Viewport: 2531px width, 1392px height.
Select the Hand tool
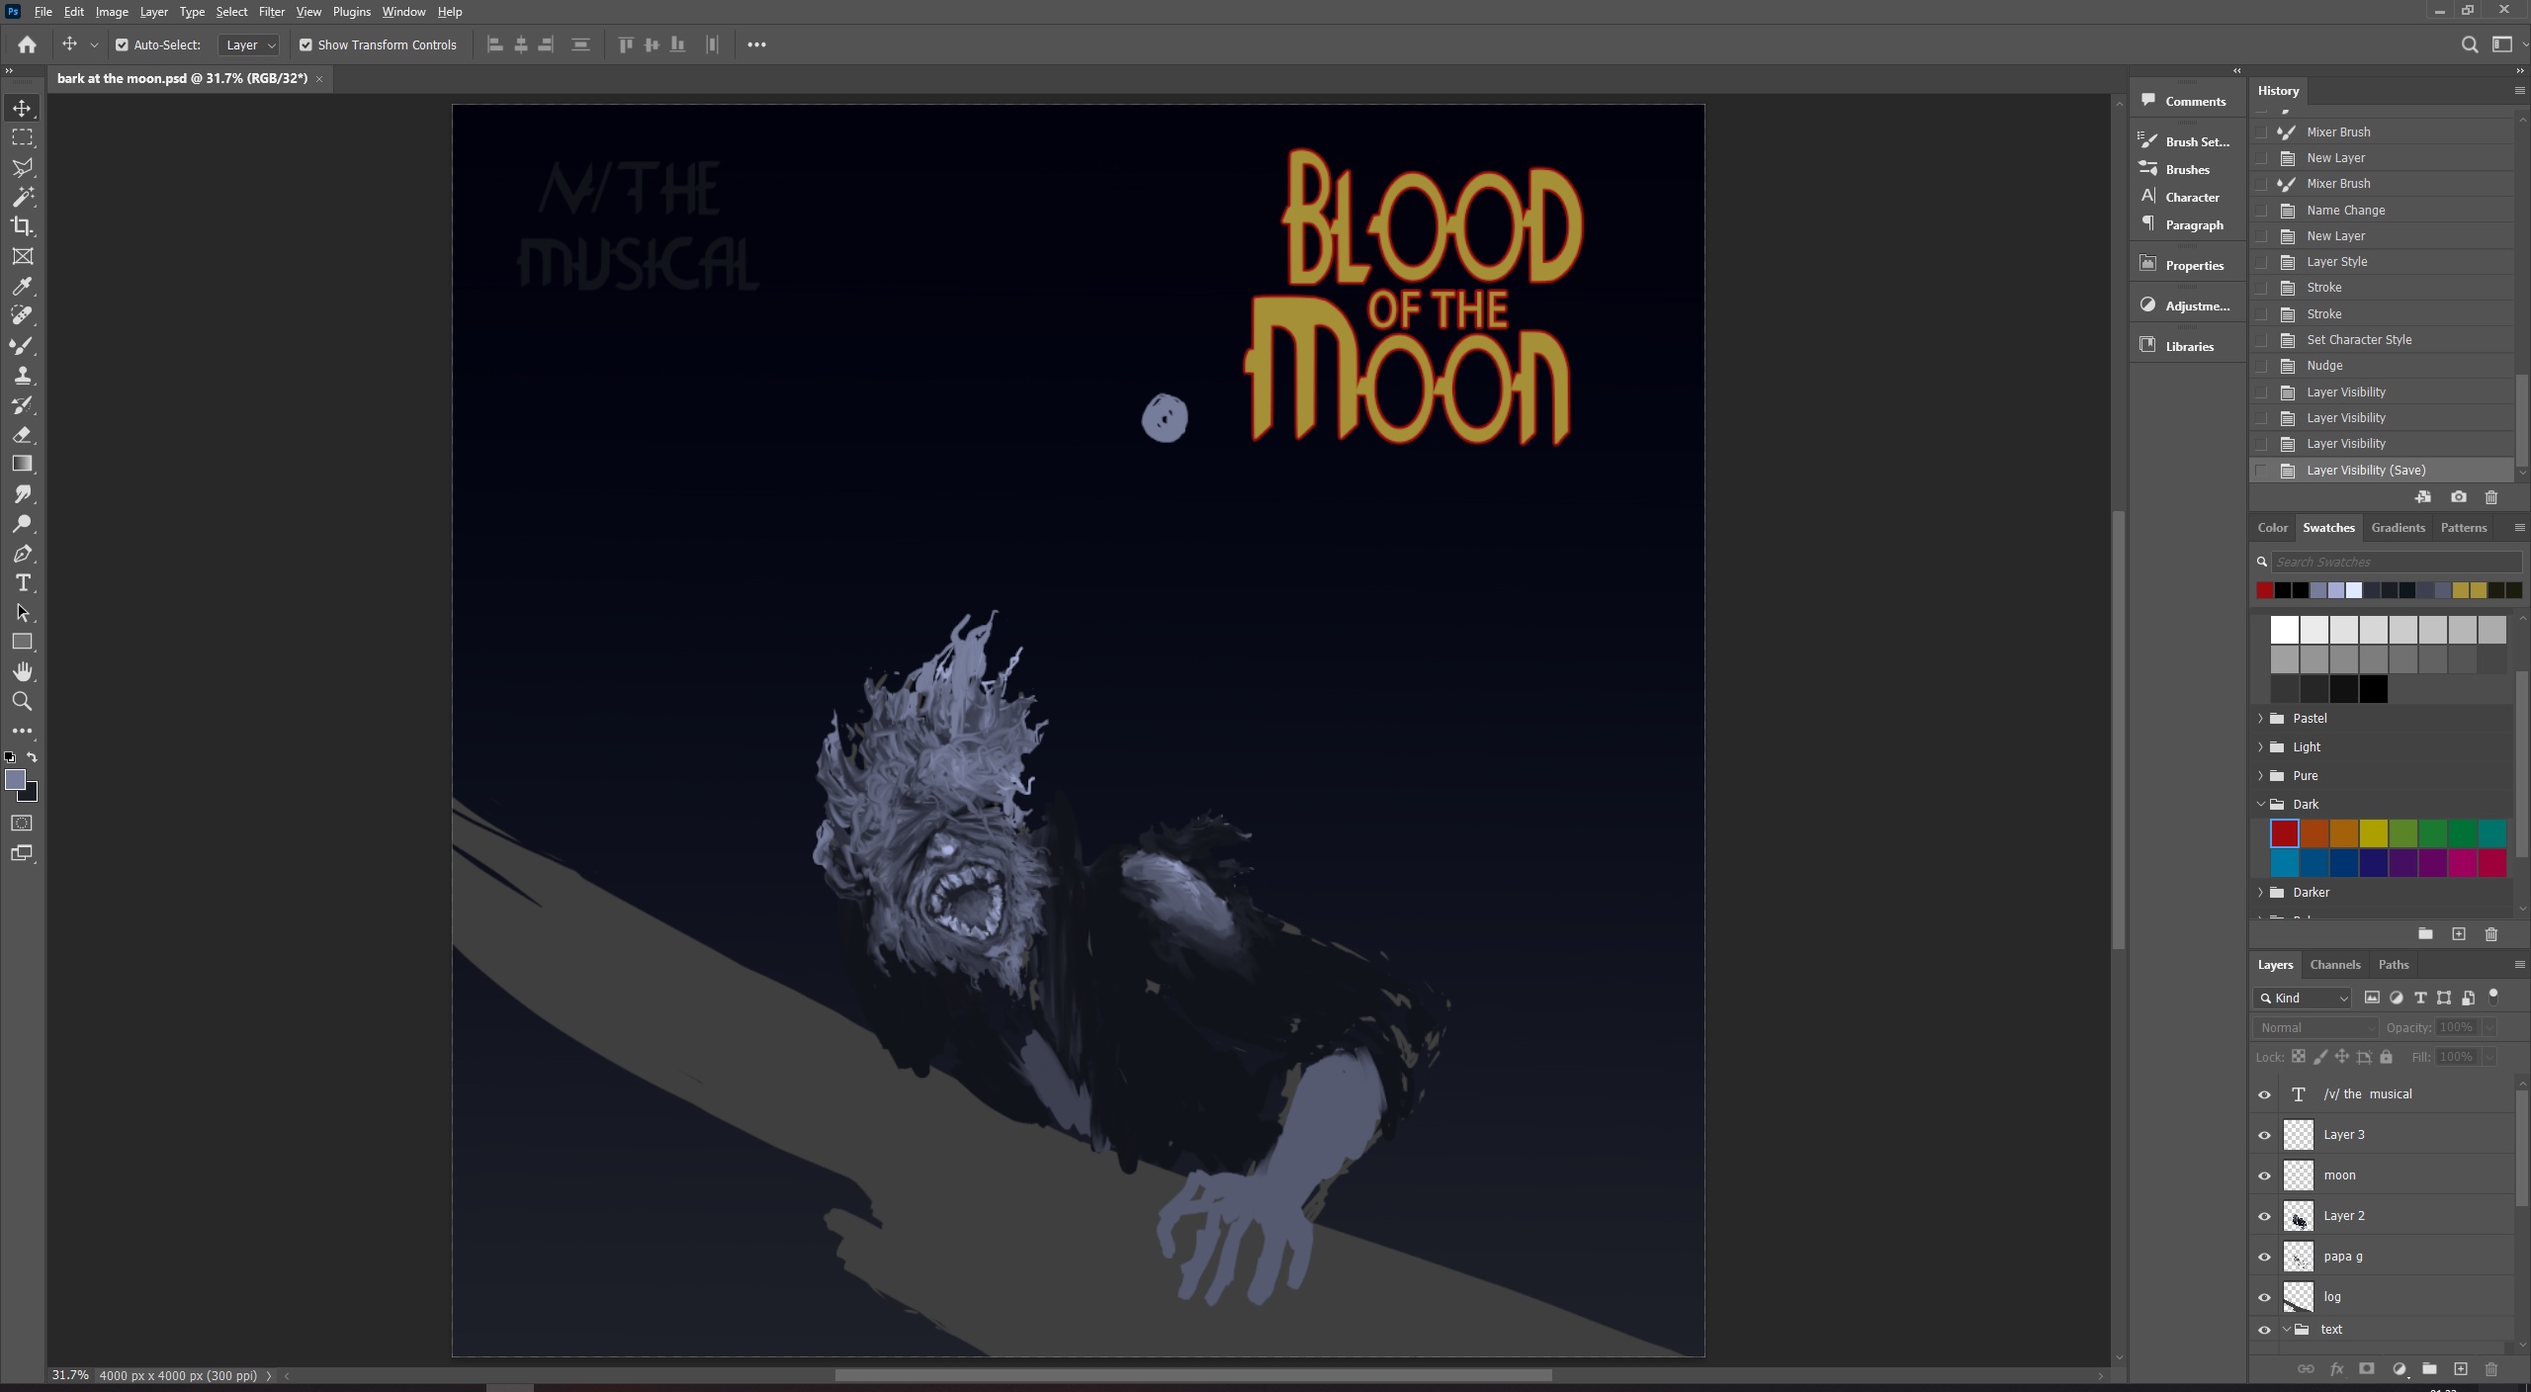(22, 671)
